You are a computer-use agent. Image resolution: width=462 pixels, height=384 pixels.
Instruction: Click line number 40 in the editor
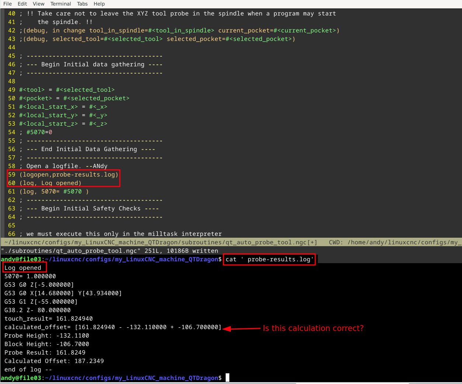pyautogui.click(x=12, y=14)
